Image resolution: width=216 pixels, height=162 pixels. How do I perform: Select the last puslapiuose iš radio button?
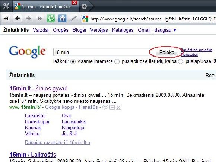tap(181, 61)
